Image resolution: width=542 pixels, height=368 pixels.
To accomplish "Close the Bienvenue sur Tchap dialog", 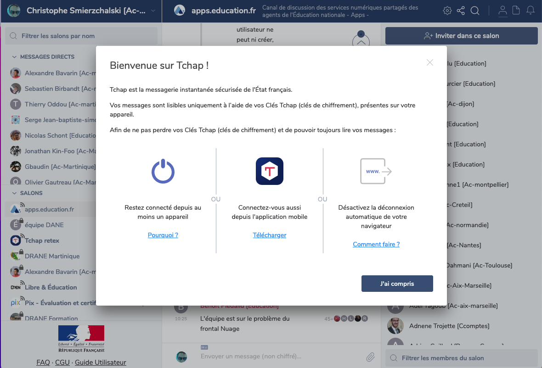I will [429, 62].
